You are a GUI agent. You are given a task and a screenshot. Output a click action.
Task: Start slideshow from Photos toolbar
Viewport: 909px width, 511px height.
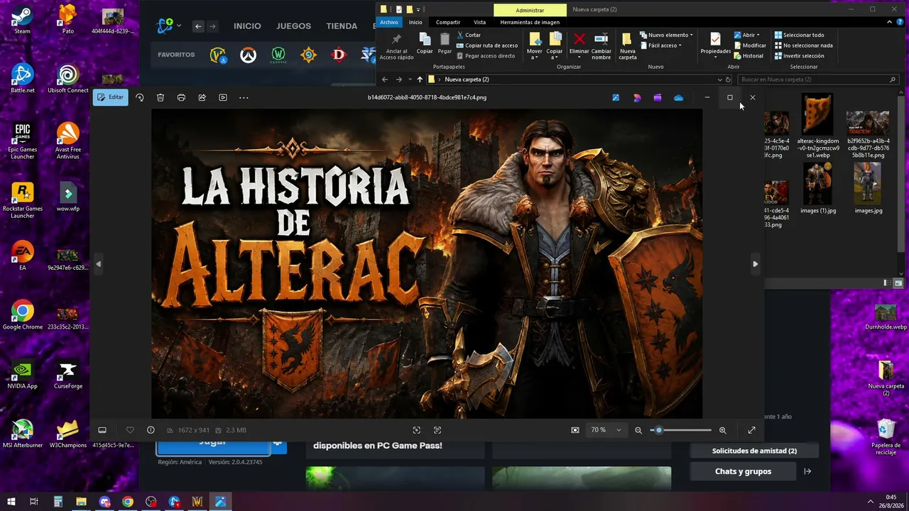pos(223,97)
